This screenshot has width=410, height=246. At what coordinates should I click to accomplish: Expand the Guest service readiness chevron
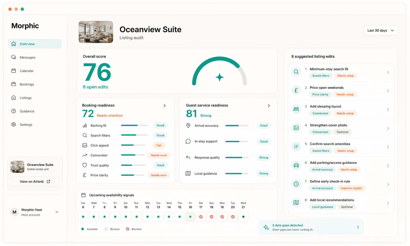(x=269, y=106)
